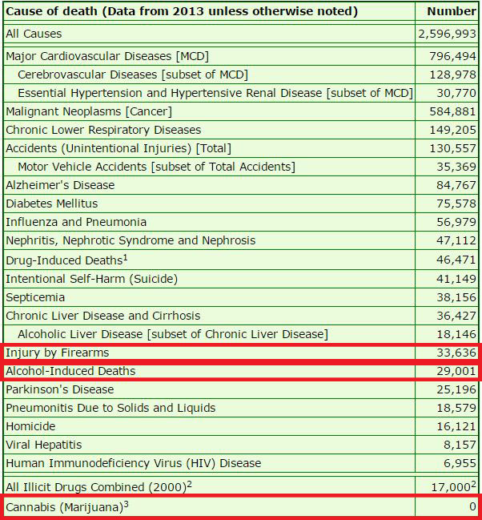Click the Chronic Lower Respiratory Diseases row
The width and height of the screenshot is (482, 520).
pyautogui.click(x=103, y=130)
